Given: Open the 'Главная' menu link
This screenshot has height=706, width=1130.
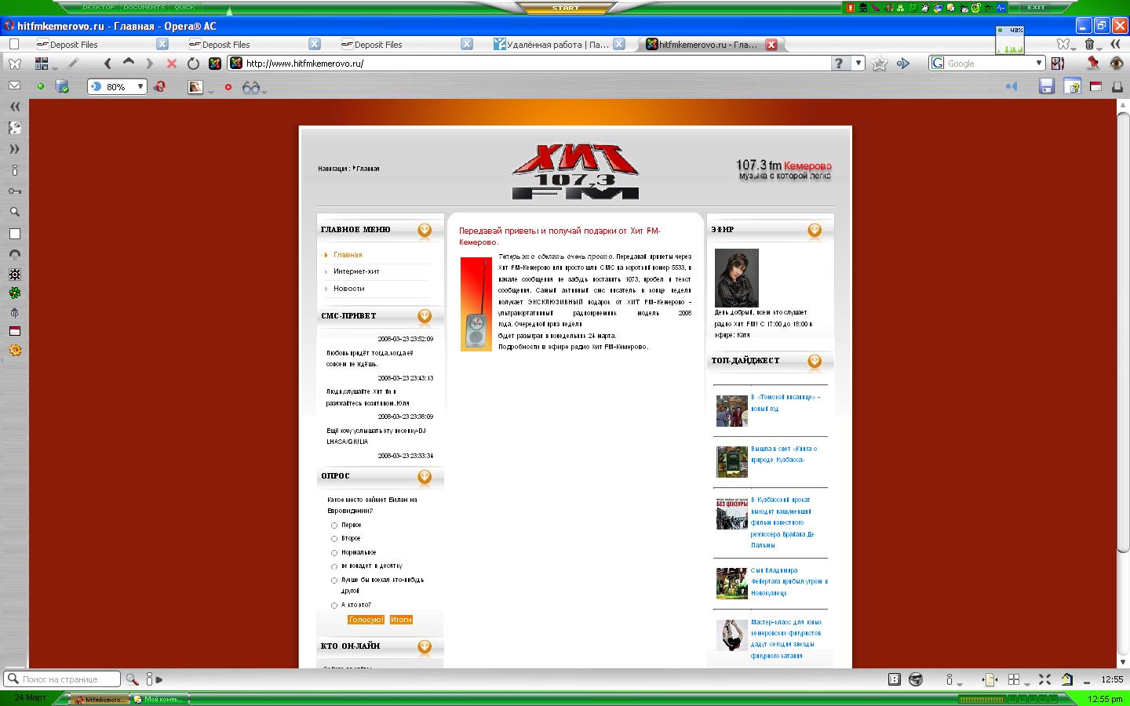Looking at the screenshot, I should 348,255.
